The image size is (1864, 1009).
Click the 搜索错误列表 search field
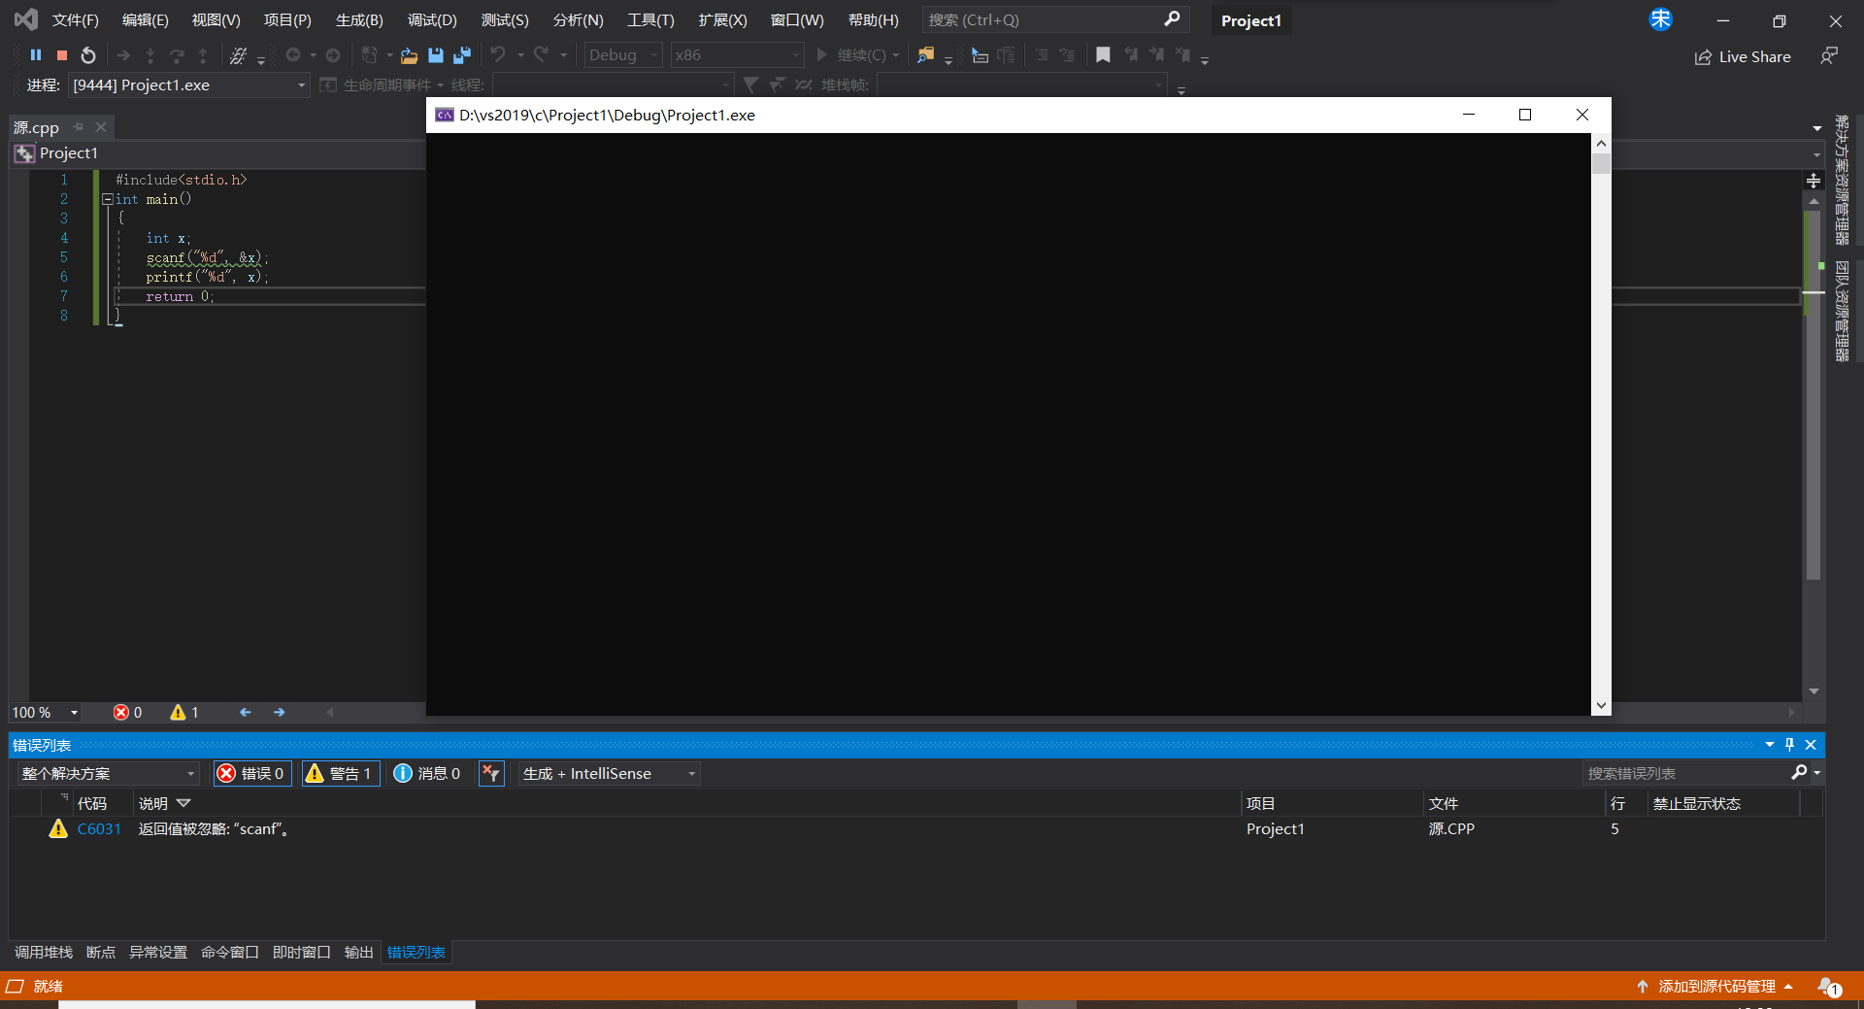(1687, 773)
